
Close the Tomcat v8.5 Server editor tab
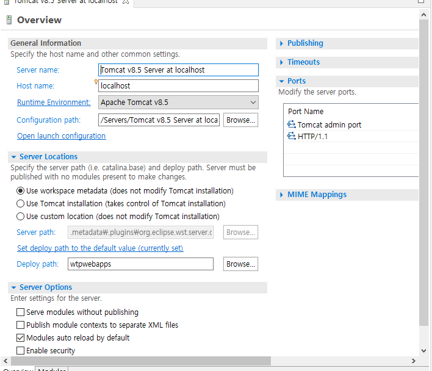126,2
